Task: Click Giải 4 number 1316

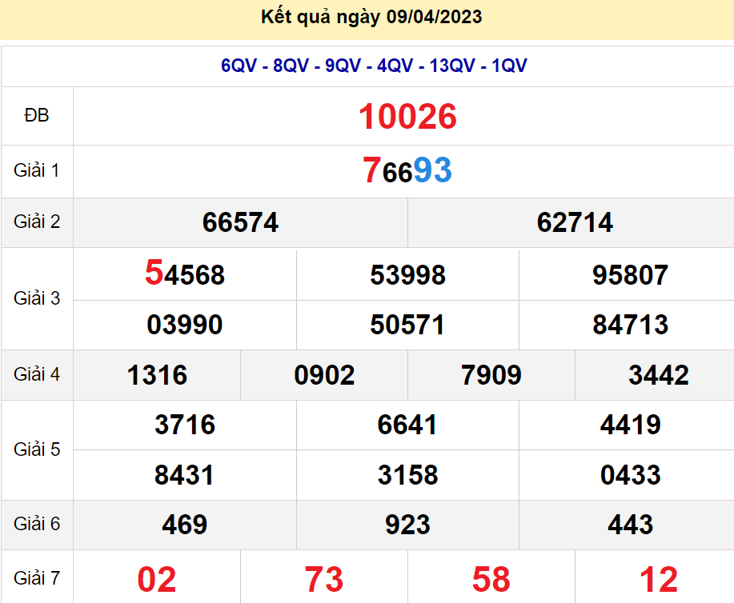Action: tap(157, 374)
